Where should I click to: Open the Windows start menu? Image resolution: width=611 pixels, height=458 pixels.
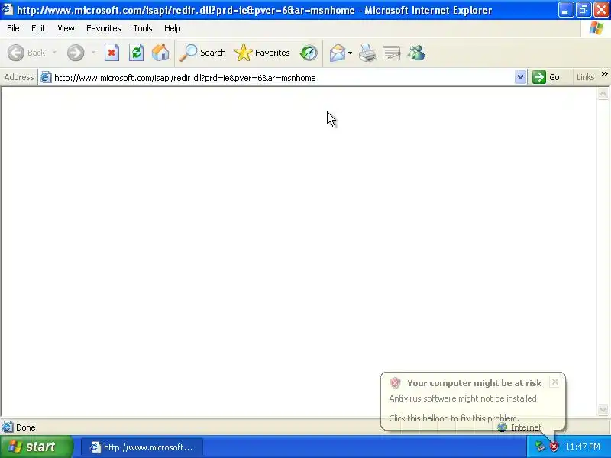(x=36, y=447)
